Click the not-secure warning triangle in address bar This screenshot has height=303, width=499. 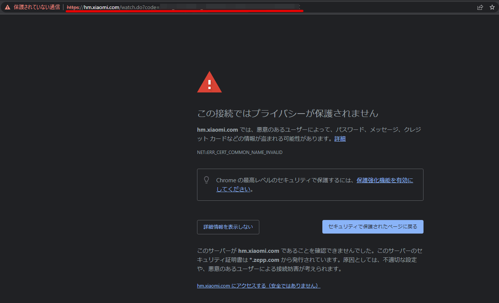point(8,7)
